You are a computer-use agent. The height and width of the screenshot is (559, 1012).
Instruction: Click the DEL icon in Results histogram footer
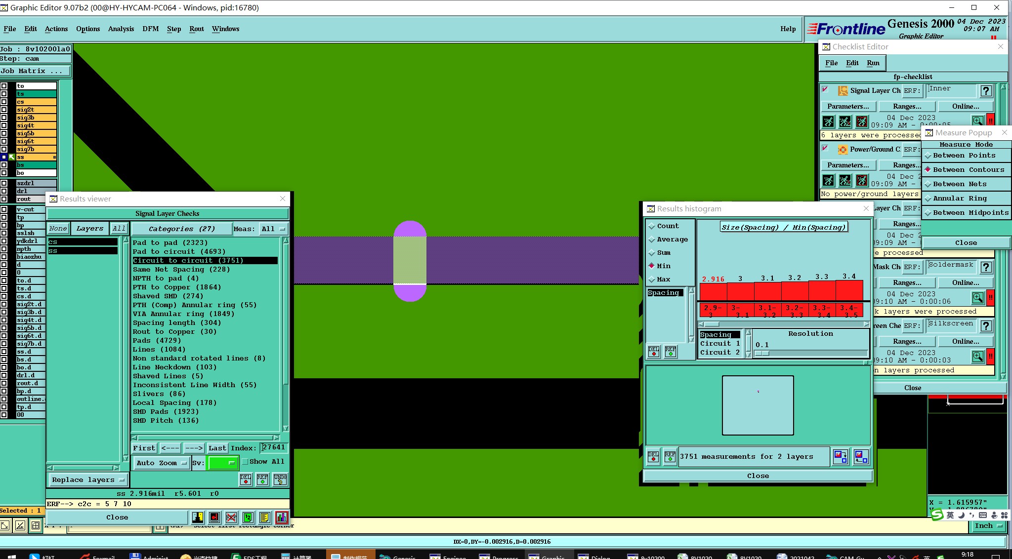(x=653, y=456)
